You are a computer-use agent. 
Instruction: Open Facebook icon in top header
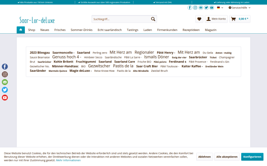coord(190,8)
